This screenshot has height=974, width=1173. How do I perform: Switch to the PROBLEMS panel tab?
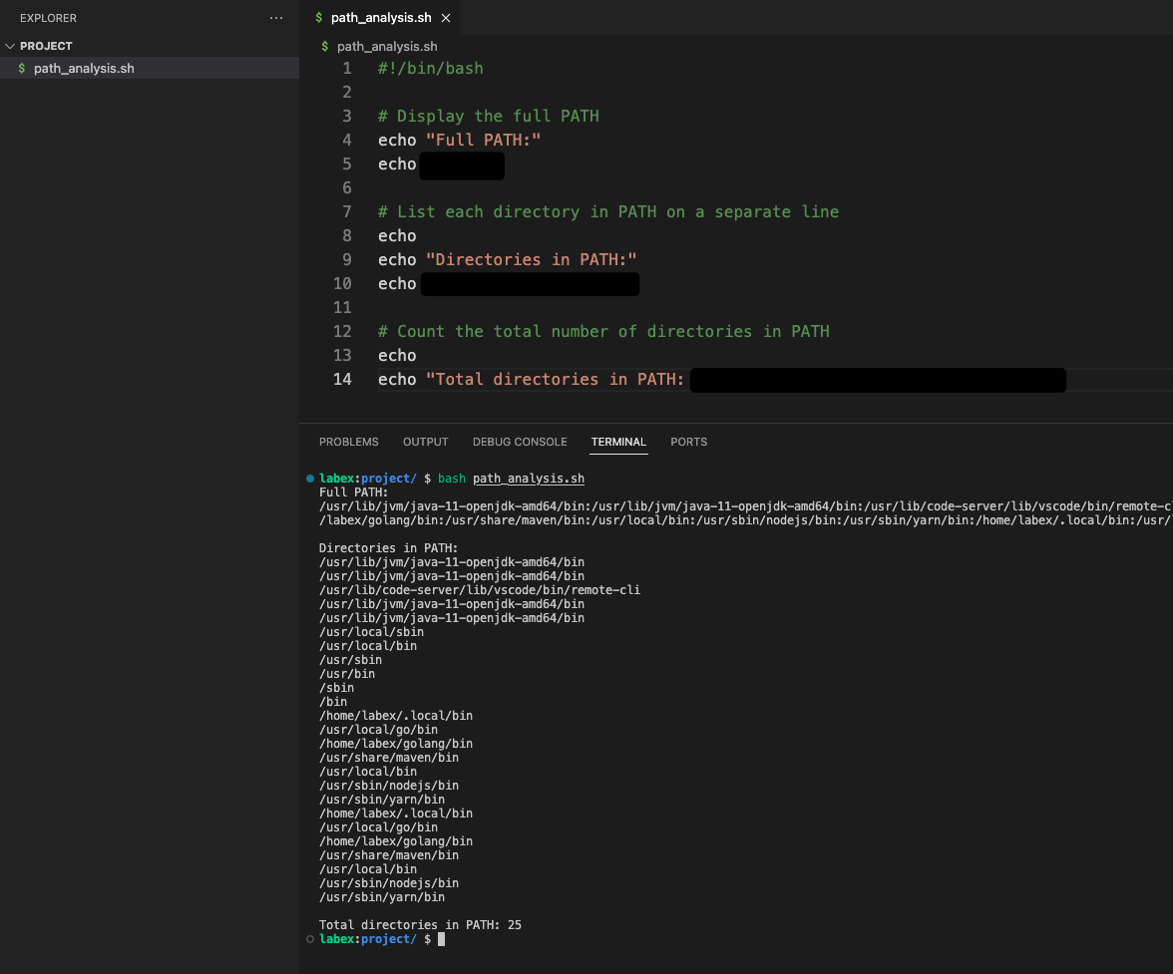click(x=348, y=442)
